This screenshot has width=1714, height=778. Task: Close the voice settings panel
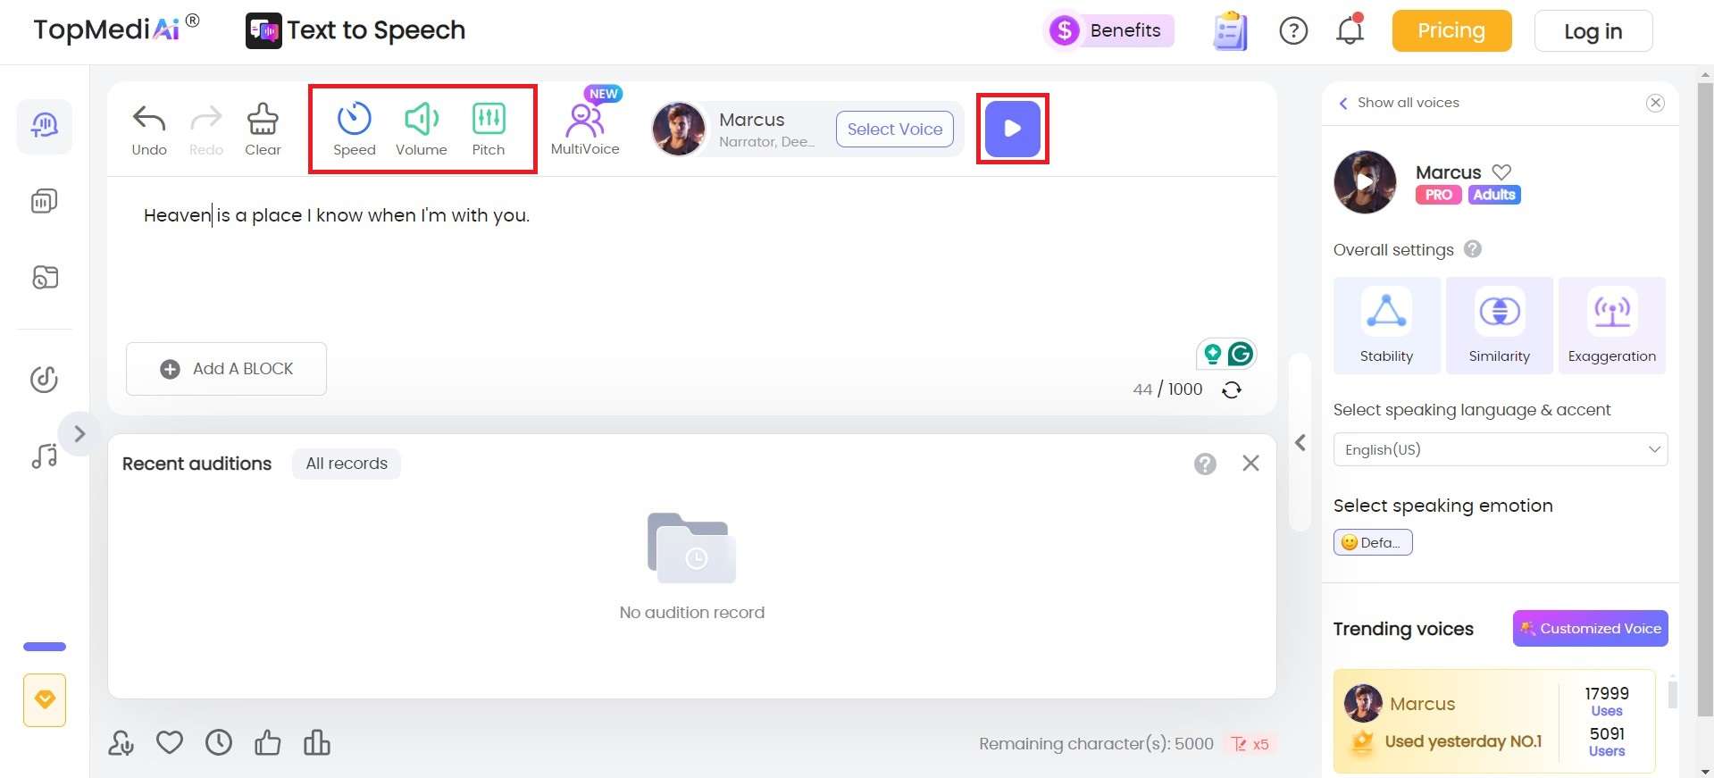tap(1655, 103)
